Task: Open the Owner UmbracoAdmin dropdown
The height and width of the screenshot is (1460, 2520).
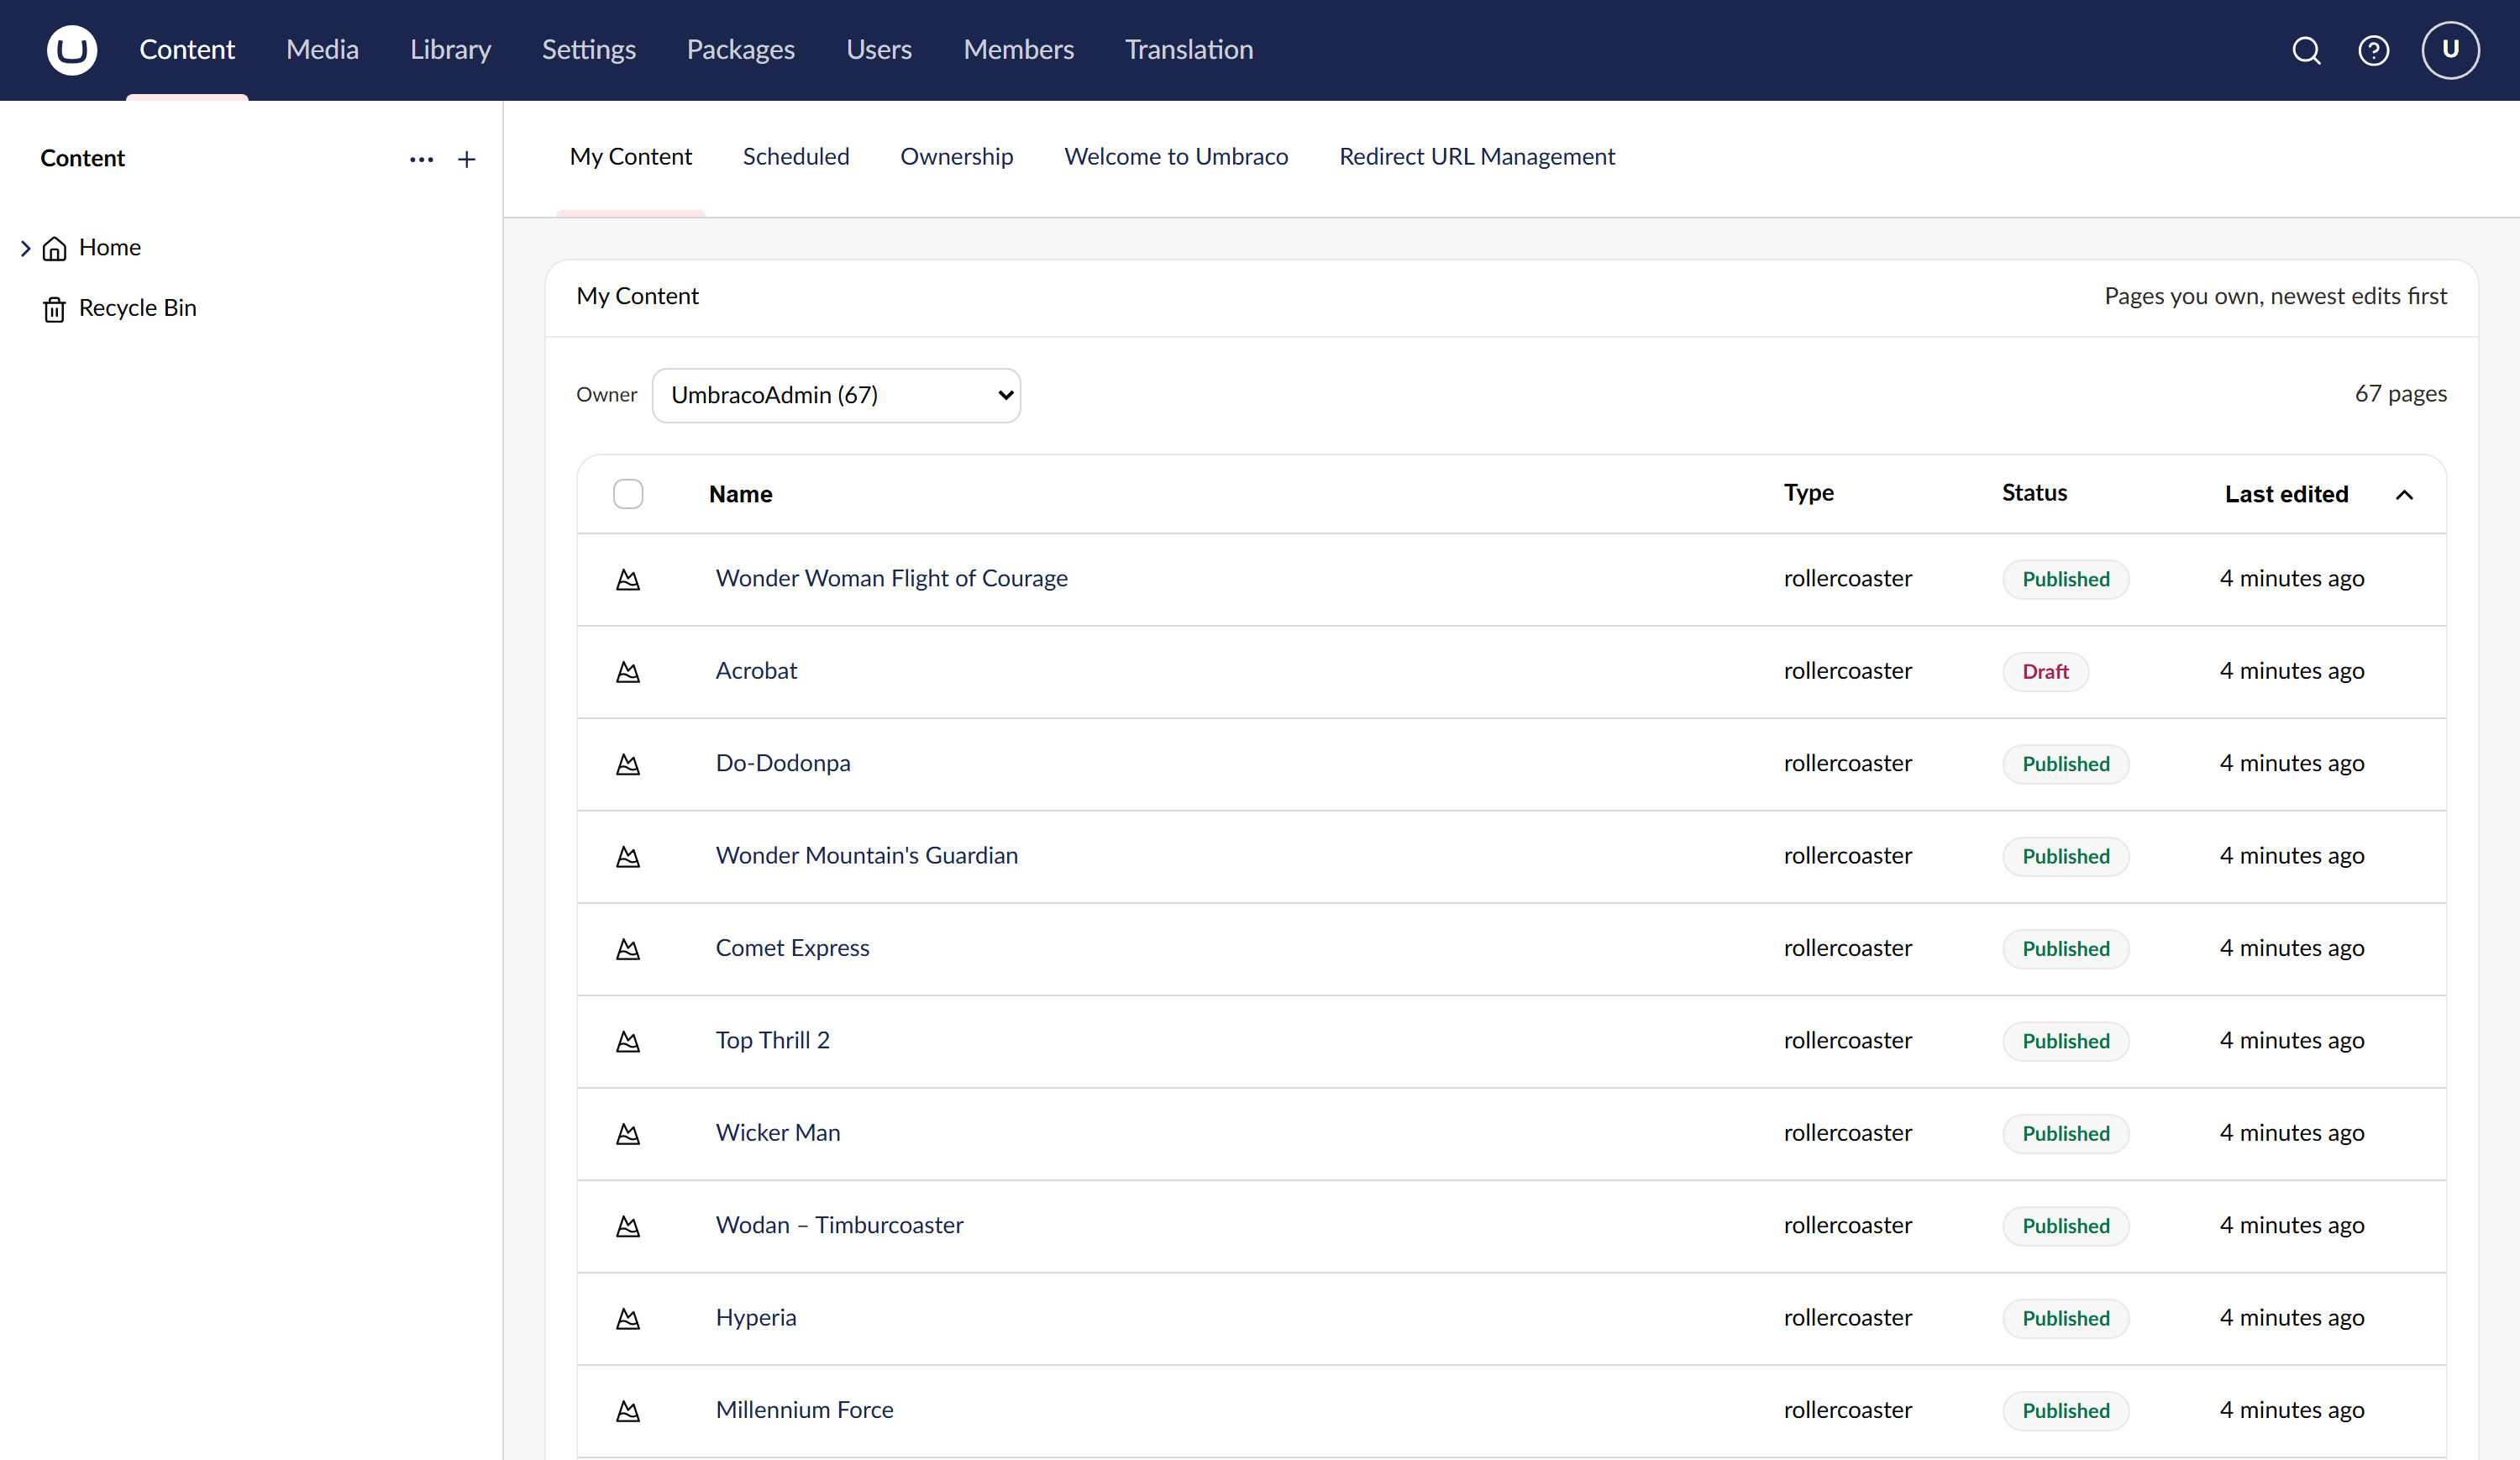Action: 836,395
